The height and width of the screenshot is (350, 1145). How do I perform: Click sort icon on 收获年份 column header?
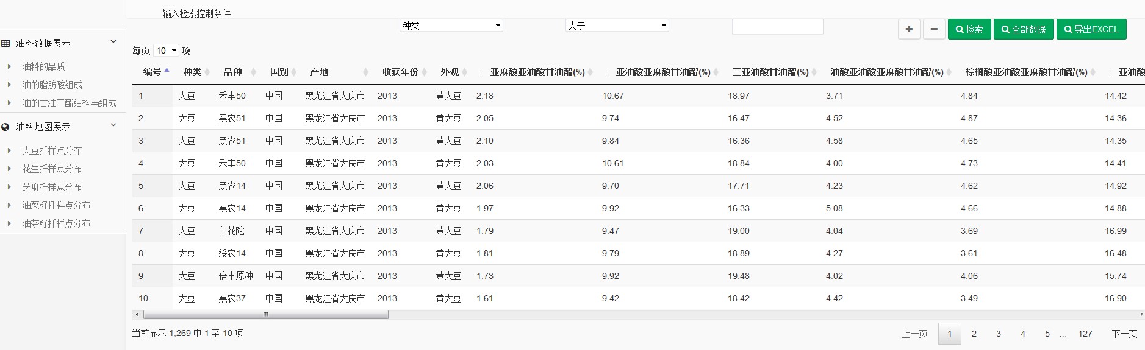(425, 72)
